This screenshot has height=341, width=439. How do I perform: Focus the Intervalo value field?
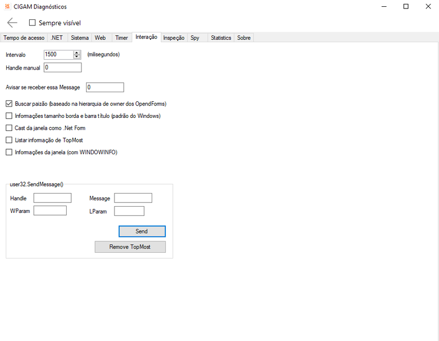59,55
